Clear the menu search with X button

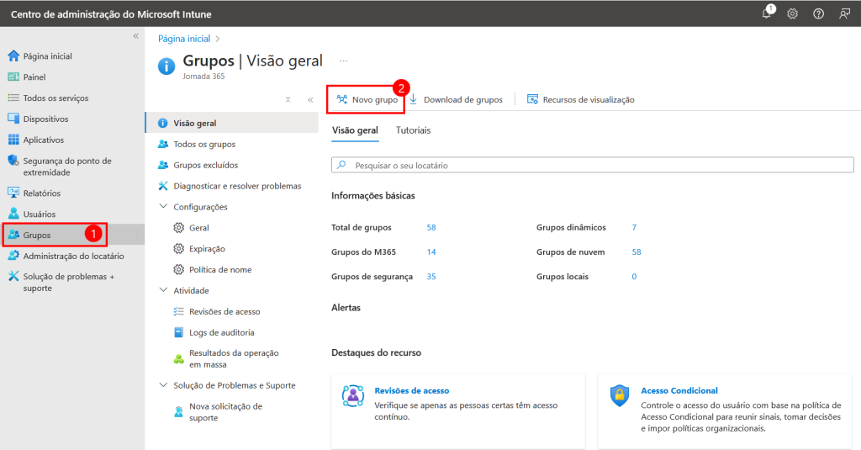tap(288, 99)
